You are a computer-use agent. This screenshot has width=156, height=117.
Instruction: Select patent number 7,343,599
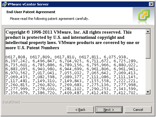point(125,89)
